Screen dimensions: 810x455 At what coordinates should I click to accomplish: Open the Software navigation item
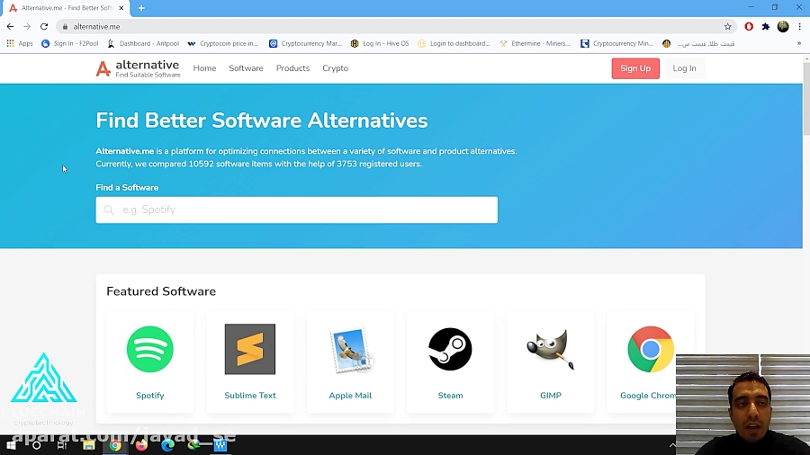246,68
